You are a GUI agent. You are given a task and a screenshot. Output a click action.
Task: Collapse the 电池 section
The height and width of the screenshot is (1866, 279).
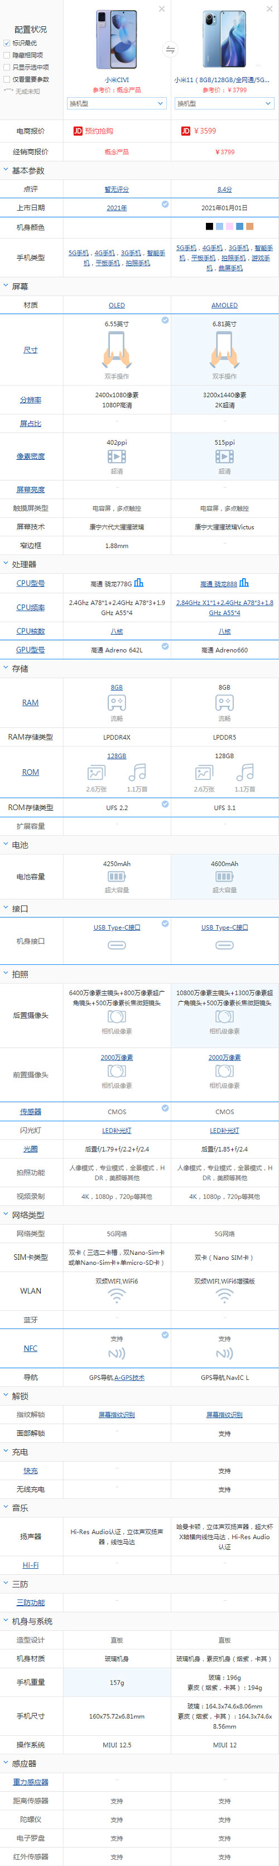coord(6,845)
